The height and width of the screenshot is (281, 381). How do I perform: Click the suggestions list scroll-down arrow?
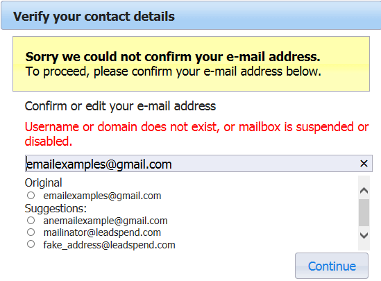(364, 235)
